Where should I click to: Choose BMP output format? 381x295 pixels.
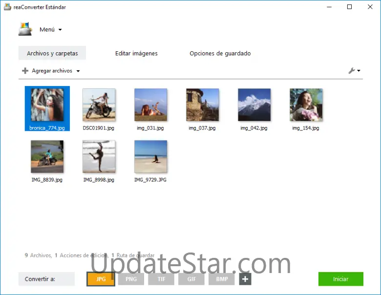click(222, 279)
